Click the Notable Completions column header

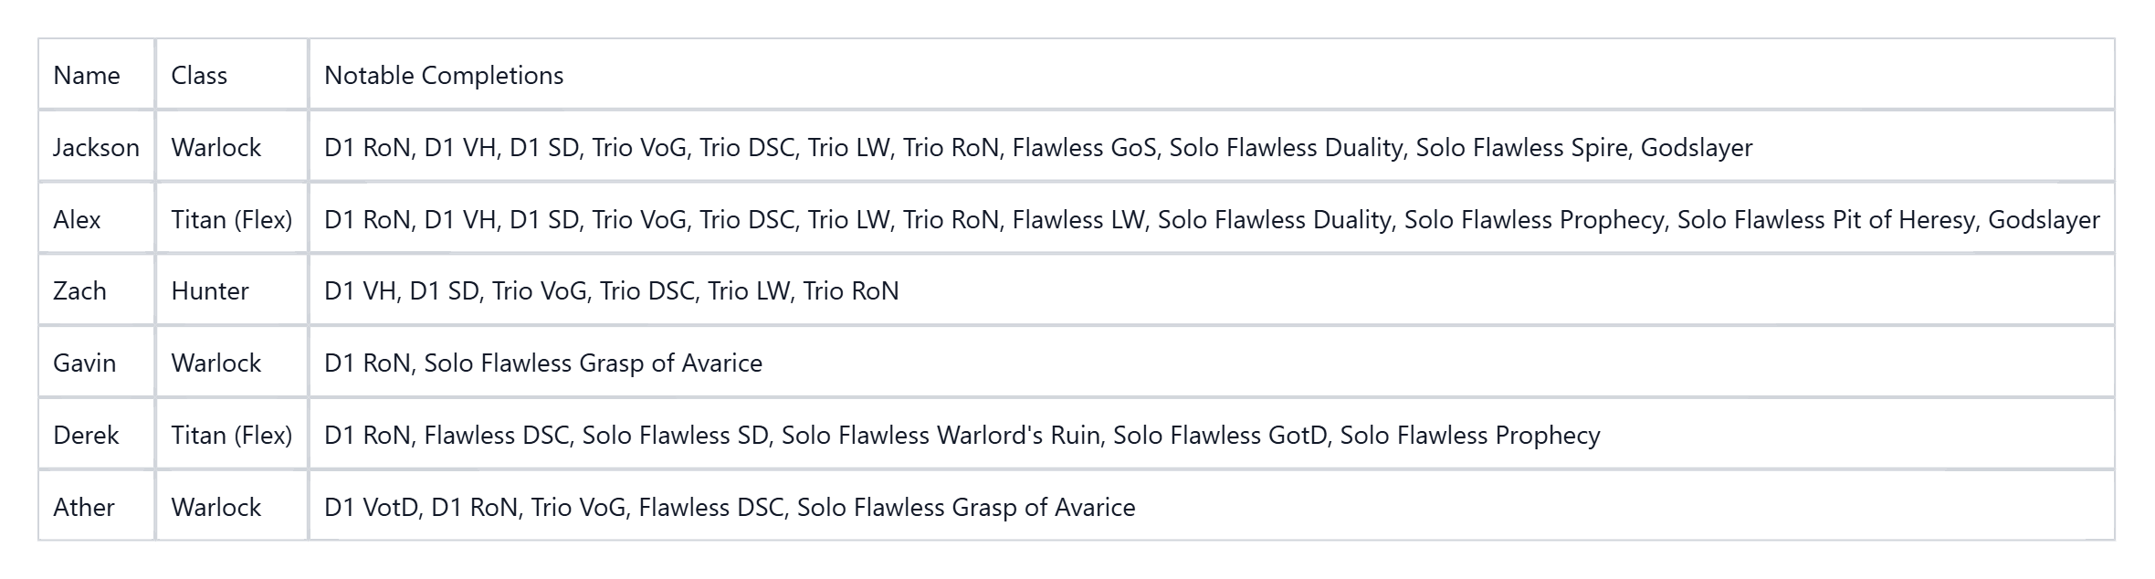[x=444, y=75]
